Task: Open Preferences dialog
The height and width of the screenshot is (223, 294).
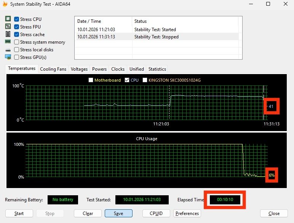Action: [x=187, y=214]
